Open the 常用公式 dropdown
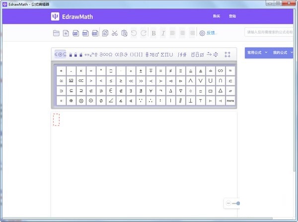Image resolution: width=298 pixels, height=222 pixels. click(257, 52)
